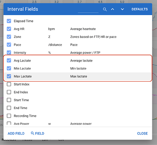Enable the Start Time checkbox
This screenshot has height=145, width=157.
(9, 100)
